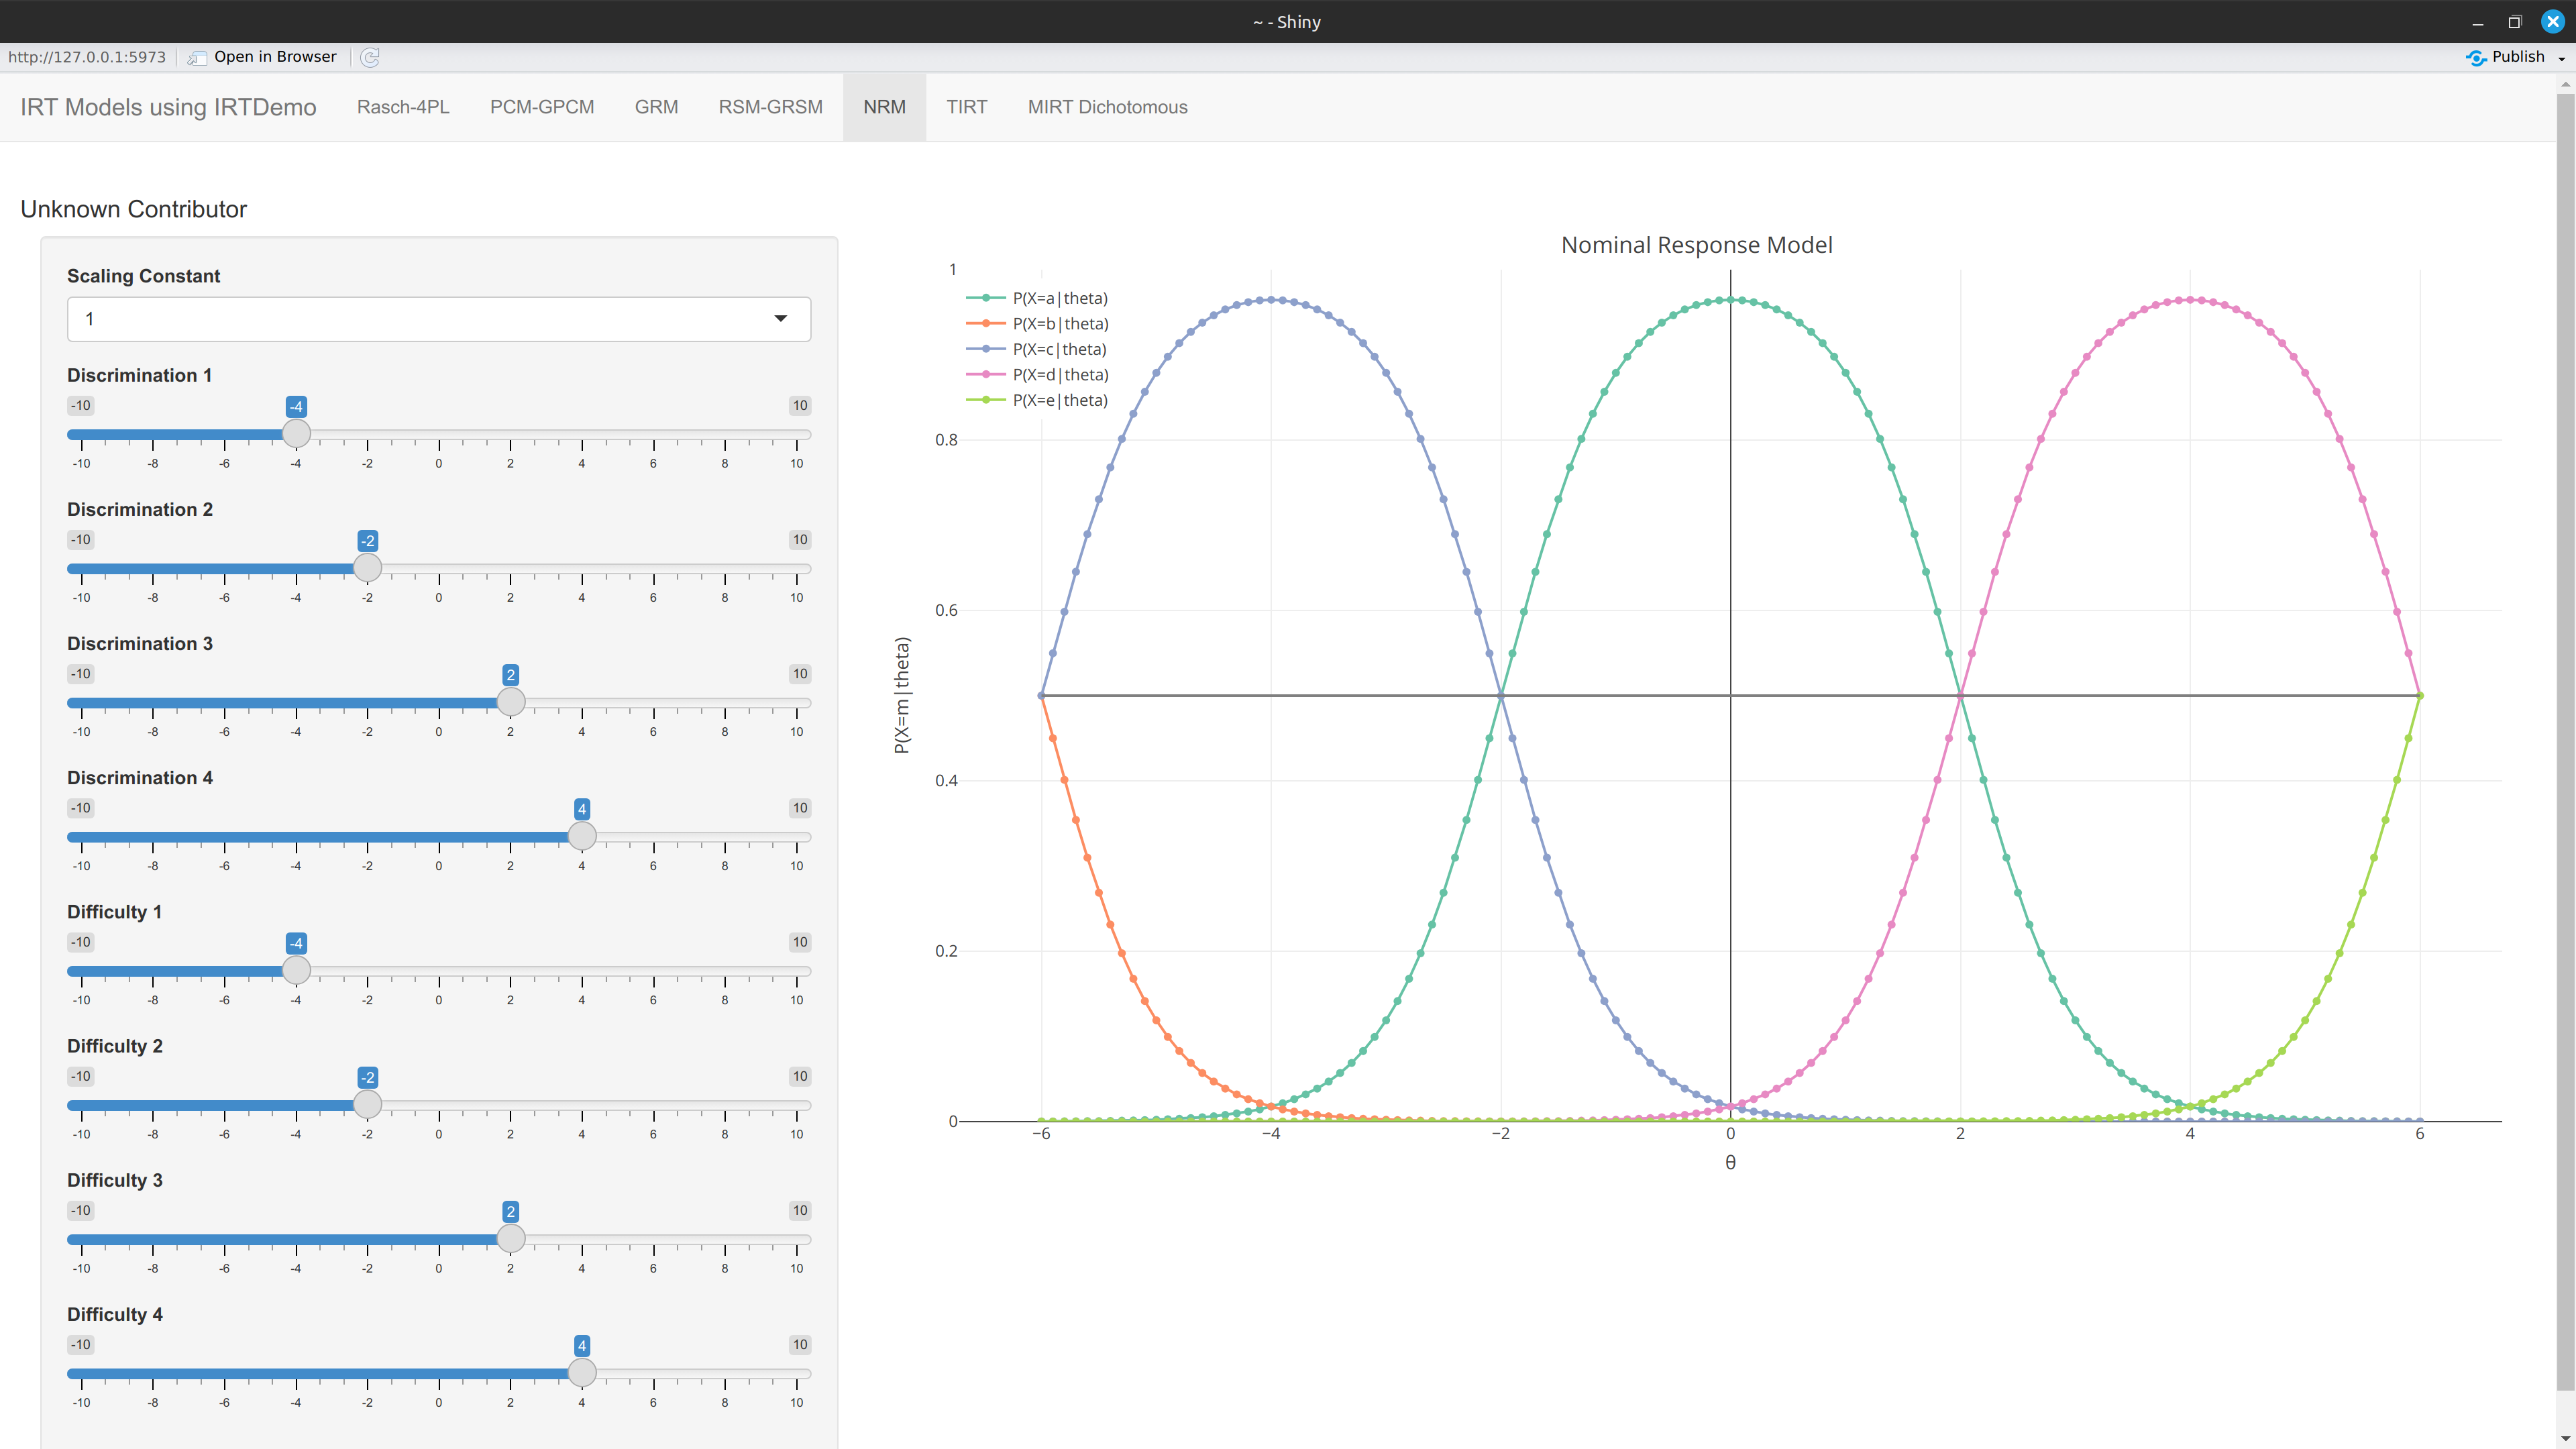Click Difficulty 2 slider handle
The height and width of the screenshot is (1449, 2576).
pyautogui.click(x=368, y=1103)
